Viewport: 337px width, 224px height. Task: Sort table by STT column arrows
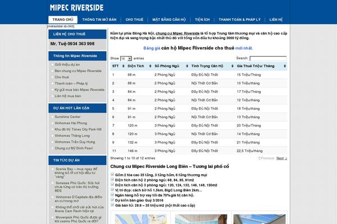pyautogui.click(x=124, y=66)
